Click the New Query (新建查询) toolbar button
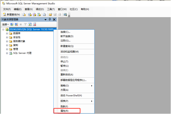Viewport: 171px width, 114px height. (11, 14)
